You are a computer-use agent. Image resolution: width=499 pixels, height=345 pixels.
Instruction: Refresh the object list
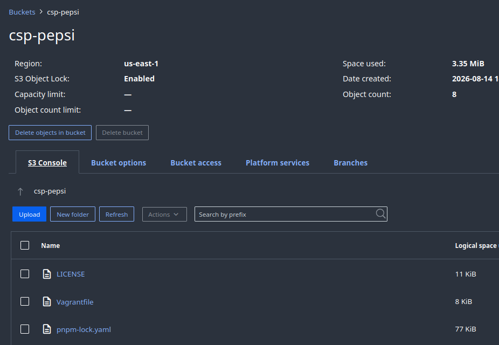[x=116, y=214]
